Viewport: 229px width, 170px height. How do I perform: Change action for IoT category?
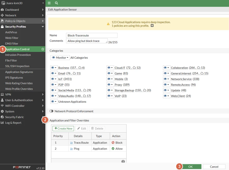54,79
